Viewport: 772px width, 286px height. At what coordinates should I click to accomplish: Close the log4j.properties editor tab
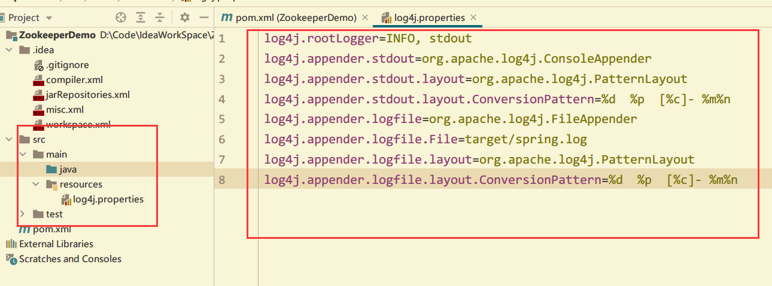click(x=473, y=18)
